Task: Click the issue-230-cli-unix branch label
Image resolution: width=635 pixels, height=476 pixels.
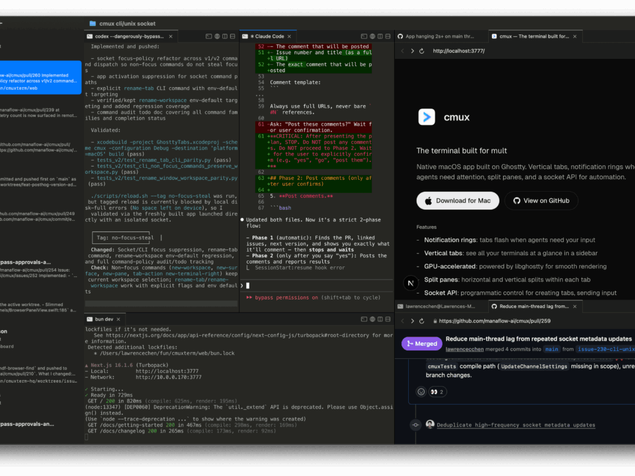Action: point(606,348)
